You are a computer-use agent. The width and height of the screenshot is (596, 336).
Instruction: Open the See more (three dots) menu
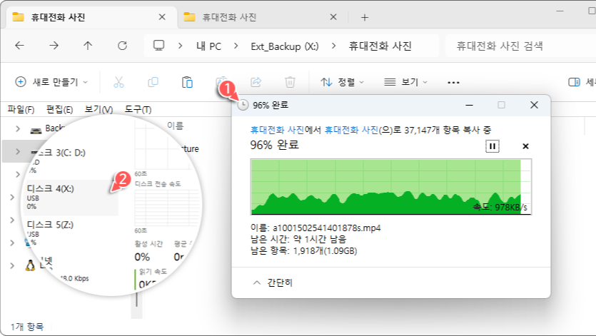point(453,82)
